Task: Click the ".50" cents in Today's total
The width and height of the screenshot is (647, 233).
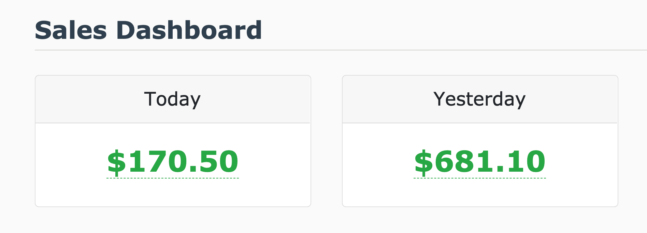Action: pyautogui.click(x=214, y=161)
